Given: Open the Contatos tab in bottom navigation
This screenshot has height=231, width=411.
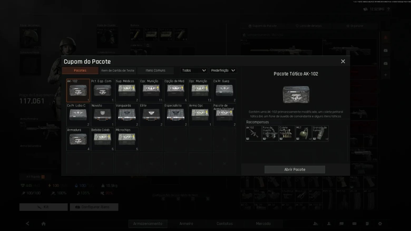Looking at the screenshot, I should 225,224.
